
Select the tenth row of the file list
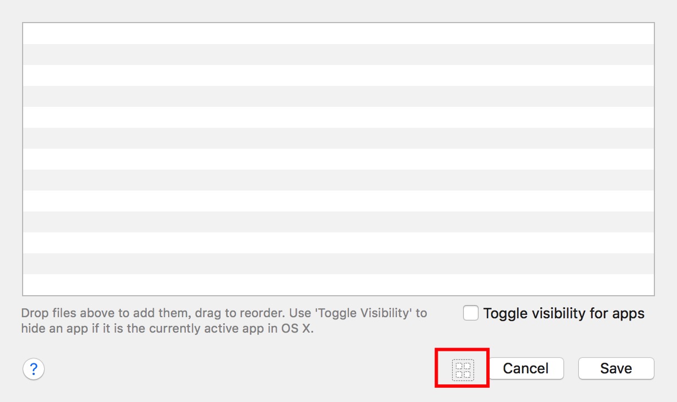point(338,222)
